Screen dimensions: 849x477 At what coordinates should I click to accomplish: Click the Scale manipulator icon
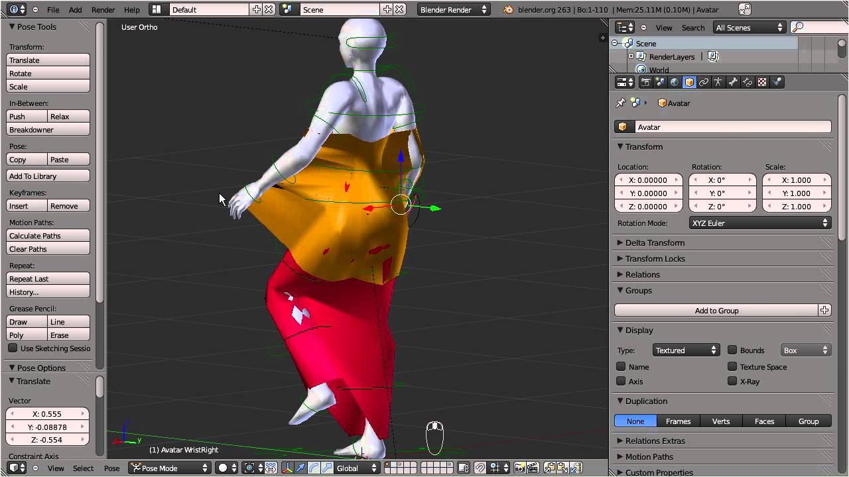[327, 468]
